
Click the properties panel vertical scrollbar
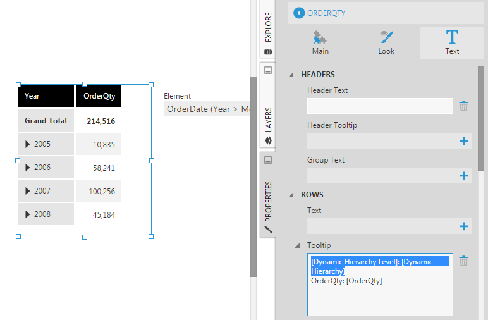pos(481,114)
